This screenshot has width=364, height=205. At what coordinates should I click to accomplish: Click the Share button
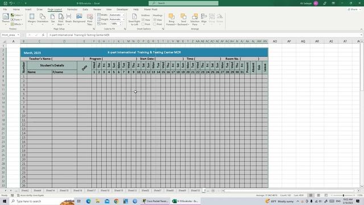point(354,9)
